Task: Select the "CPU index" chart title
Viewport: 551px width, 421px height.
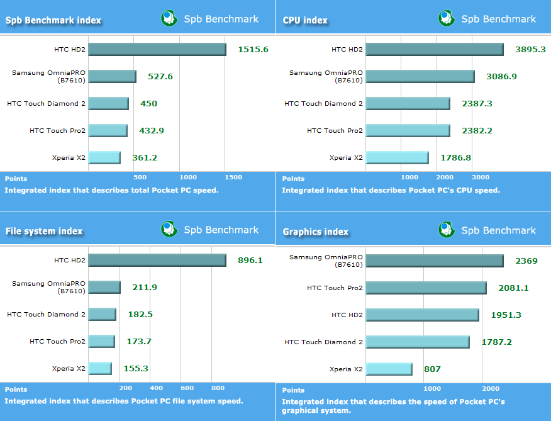Action: 305,20
